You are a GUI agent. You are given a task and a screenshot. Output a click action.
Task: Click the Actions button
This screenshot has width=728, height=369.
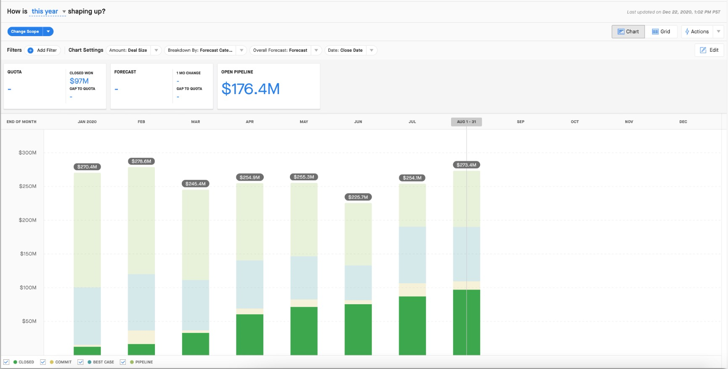pos(698,32)
